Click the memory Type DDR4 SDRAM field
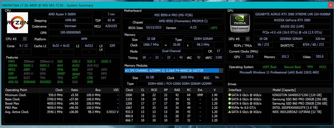 point(203,39)
